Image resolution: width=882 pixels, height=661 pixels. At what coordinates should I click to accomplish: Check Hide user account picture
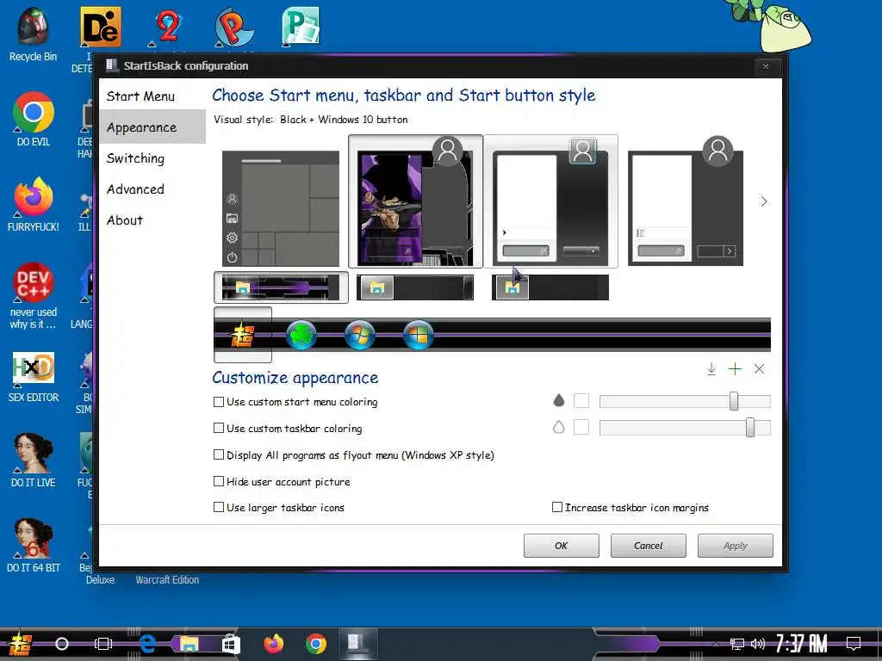click(282, 482)
